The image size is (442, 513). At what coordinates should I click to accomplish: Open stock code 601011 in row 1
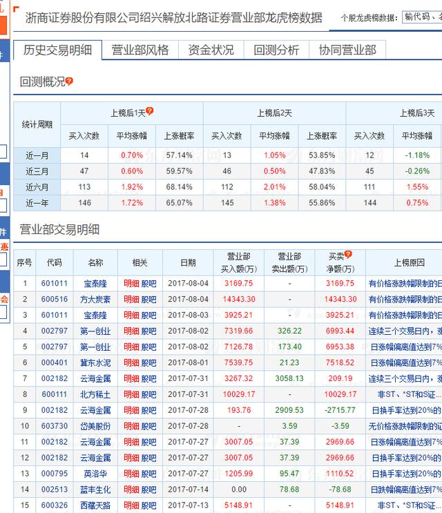(x=55, y=283)
